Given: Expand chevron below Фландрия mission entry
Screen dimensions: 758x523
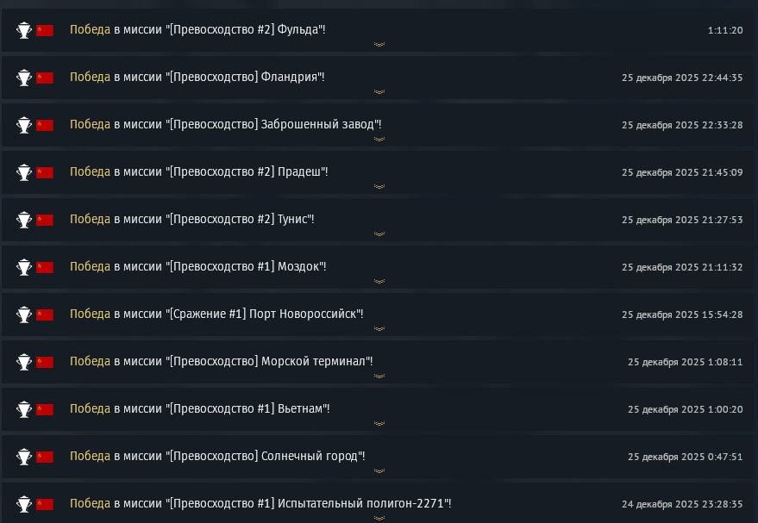Looking at the screenshot, I should click(379, 91).
